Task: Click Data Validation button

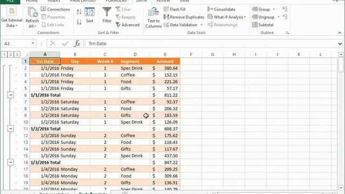Action: [x=181, y=25]
